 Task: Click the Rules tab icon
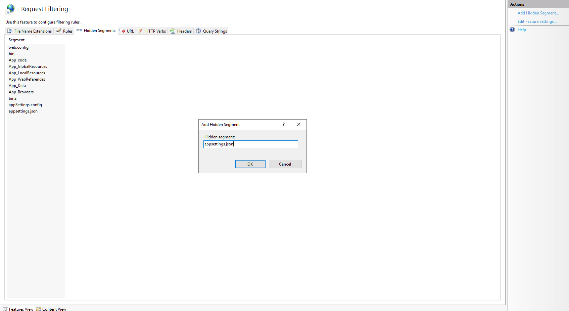[x=59, y=31]
